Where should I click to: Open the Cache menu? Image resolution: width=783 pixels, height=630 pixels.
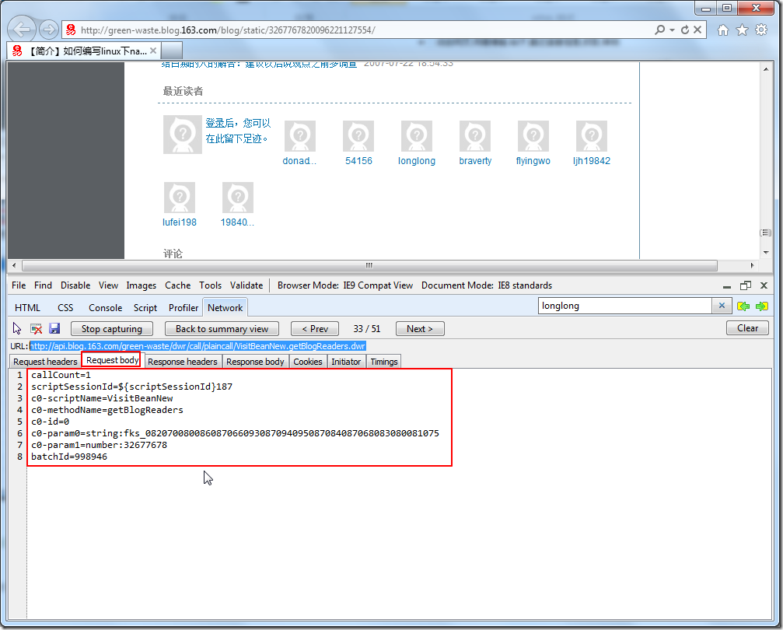coord(178,285)
